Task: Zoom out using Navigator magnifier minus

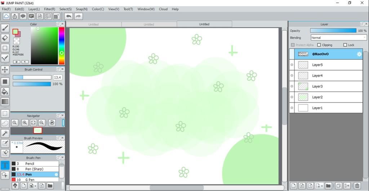Action: coord(42,123)
